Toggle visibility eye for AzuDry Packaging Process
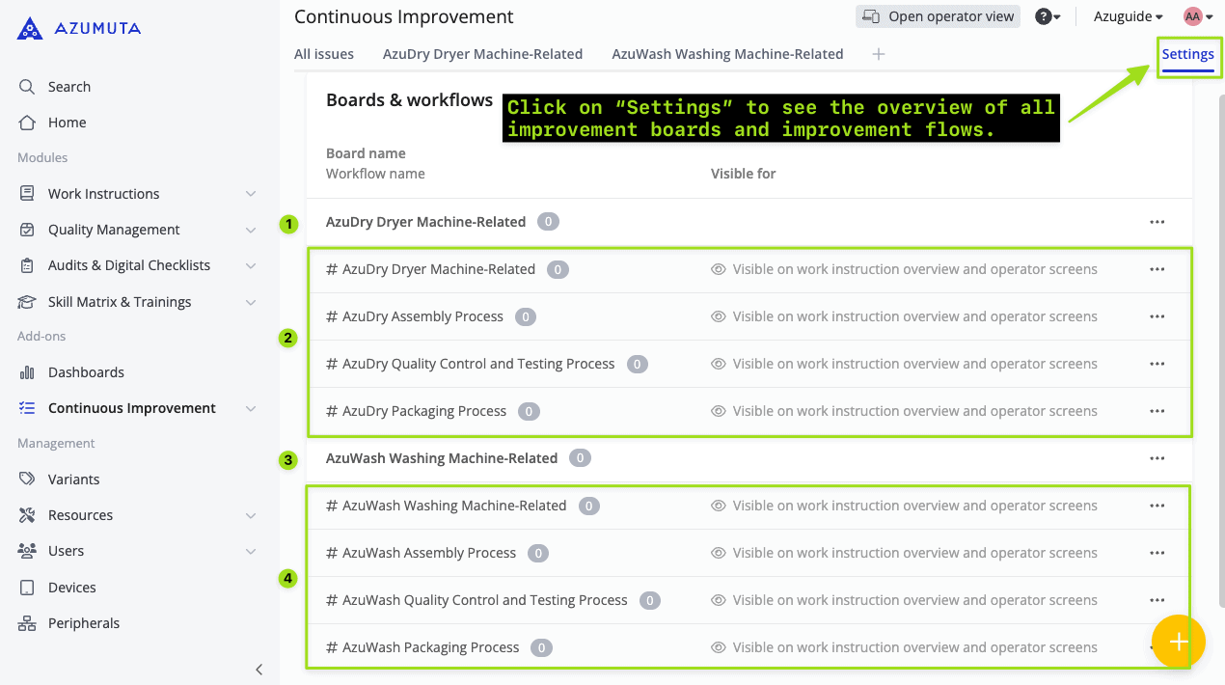Screen dimensions: 1225x685 click(718, 411)
